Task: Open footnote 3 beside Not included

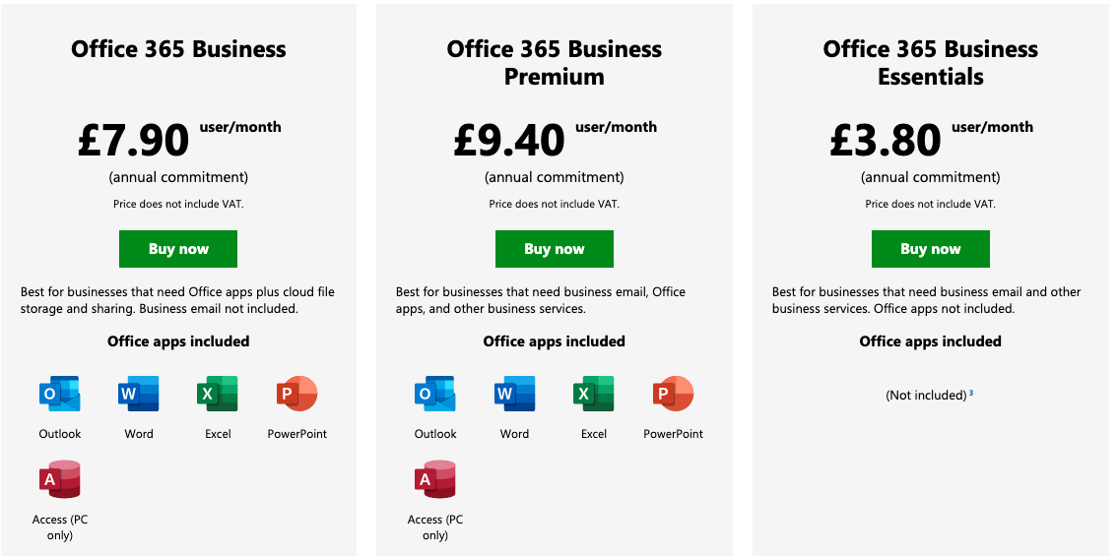Action: tap(971, 393)
